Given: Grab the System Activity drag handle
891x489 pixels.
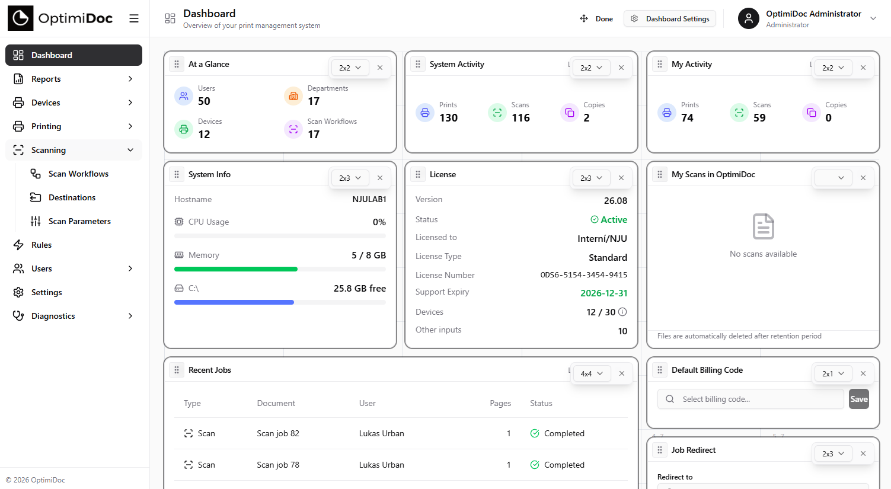Looking at the screenshot, I should tap(418, 64).
